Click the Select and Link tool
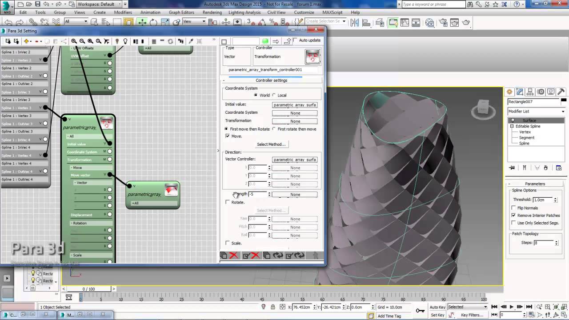This screenshot has width=569, height=320. tap(32, 22)
